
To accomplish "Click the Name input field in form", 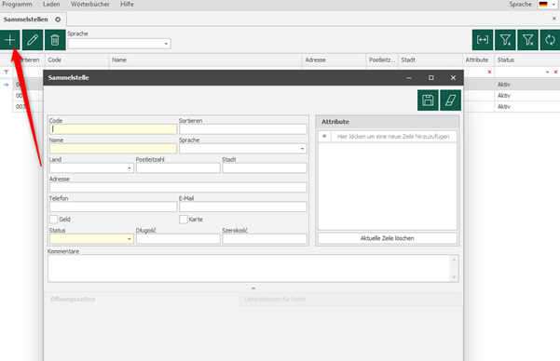I will coord(114,148).
